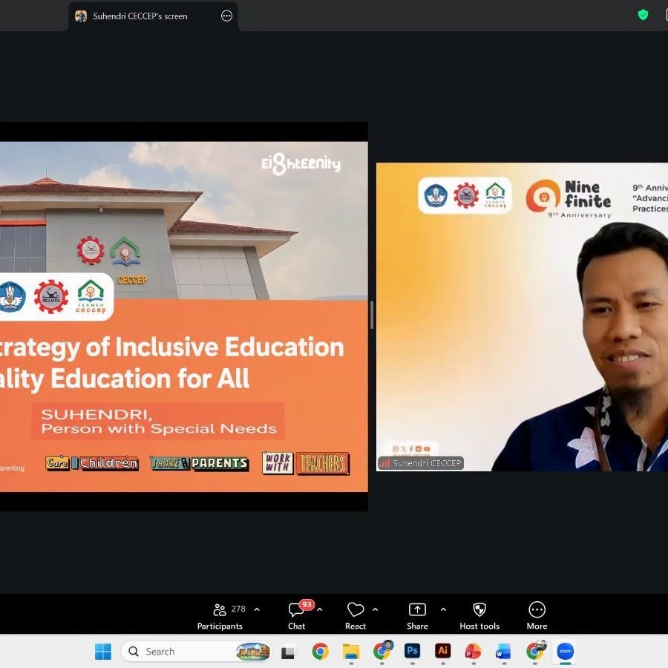Expand the Share options caret
Viewport: 668px width, 668px height.
coord(444,609)
